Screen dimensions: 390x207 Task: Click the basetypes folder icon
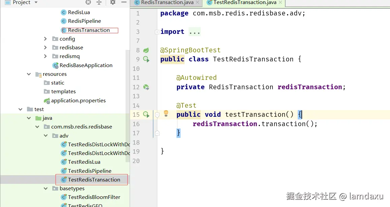pyautogui.click(x=55, y=189)
